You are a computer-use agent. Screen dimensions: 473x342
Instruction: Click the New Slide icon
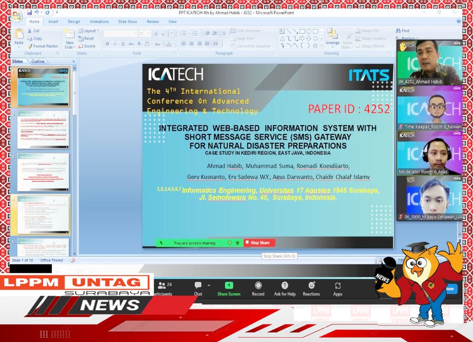pyautogui.click(x=69, y=34)
